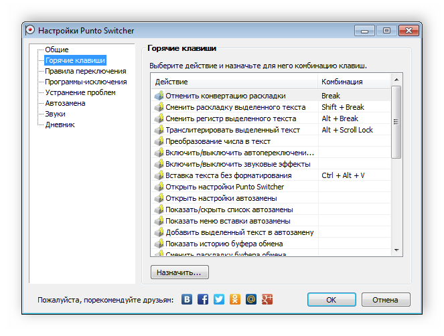
Task: Sort by the Действие column header
Action: [234, 82]
